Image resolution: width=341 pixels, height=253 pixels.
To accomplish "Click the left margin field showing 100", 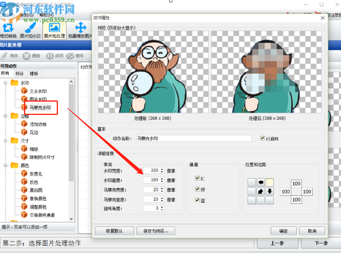I will 285,191.
